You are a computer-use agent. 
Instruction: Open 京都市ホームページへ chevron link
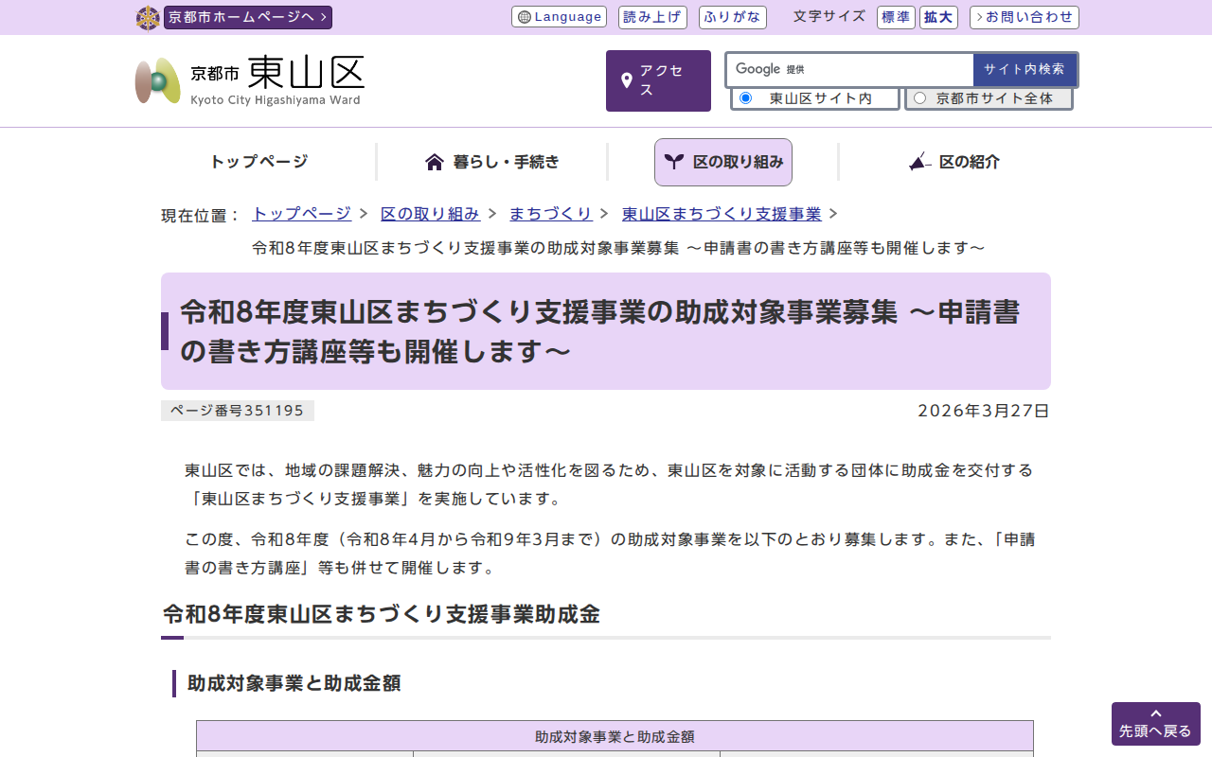[x=248, y=17]
